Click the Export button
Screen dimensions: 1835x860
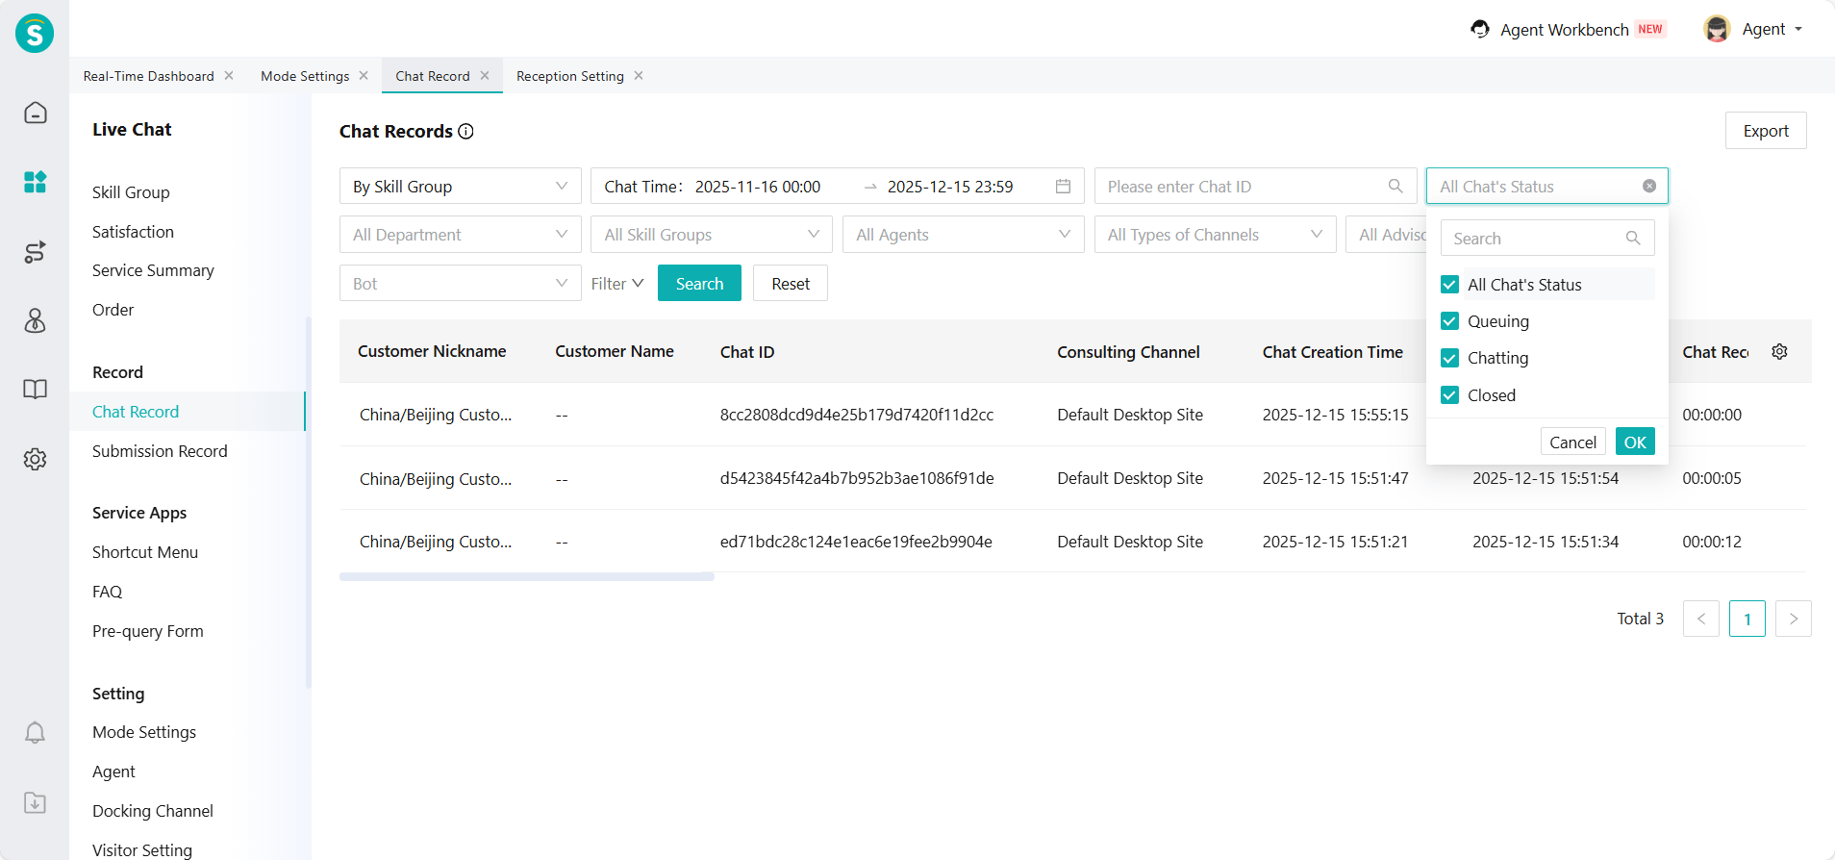tap(1765, 131)
